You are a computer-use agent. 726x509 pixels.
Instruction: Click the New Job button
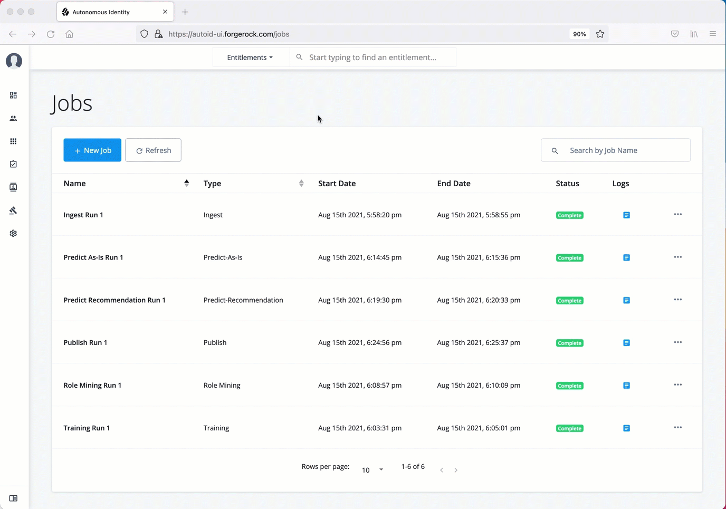pos(92,150)
